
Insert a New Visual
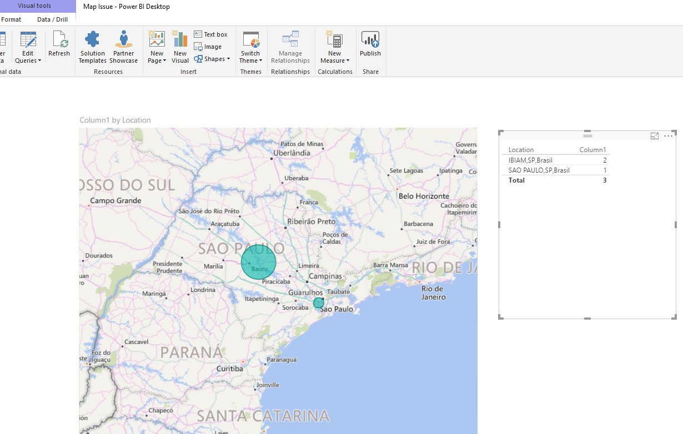coord(180,47)
